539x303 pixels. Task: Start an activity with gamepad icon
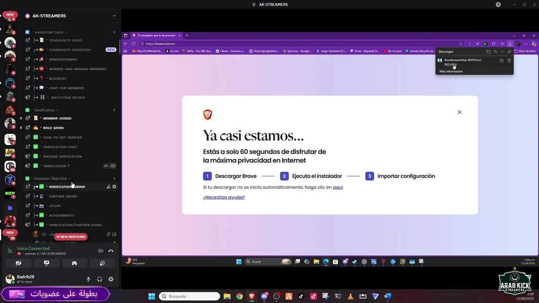74,263
